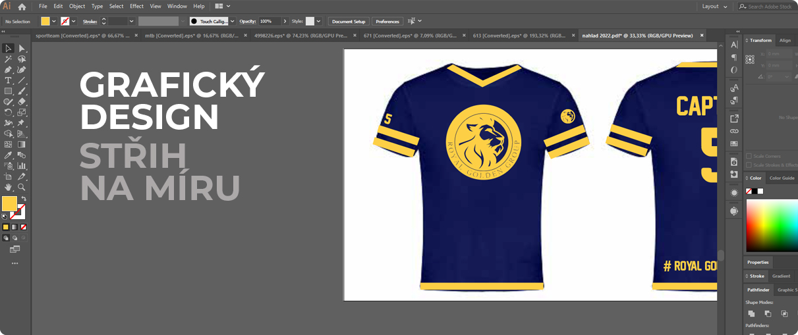Screen dimensions: 798x335
Task: Open graphic Style dropdown
Action: (x=319, y=21)
